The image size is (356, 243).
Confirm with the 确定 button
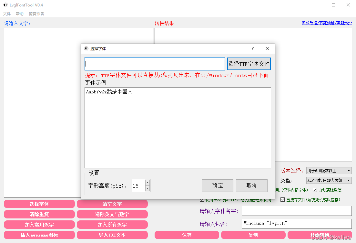point(217,186)
